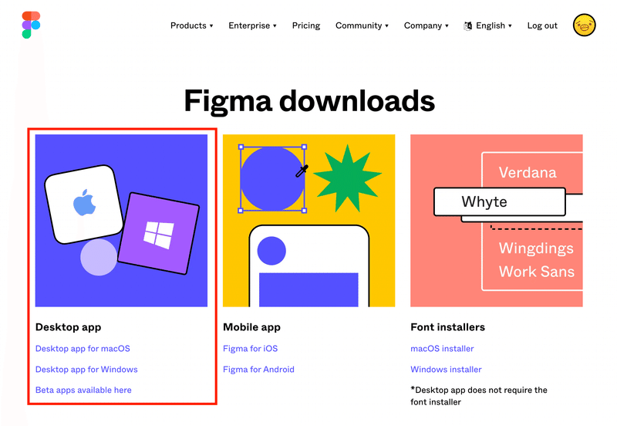This screenshot has height=426, width=617.
Task: Click the eyedropper icon in Mobile app image
Action: (302, 171)
